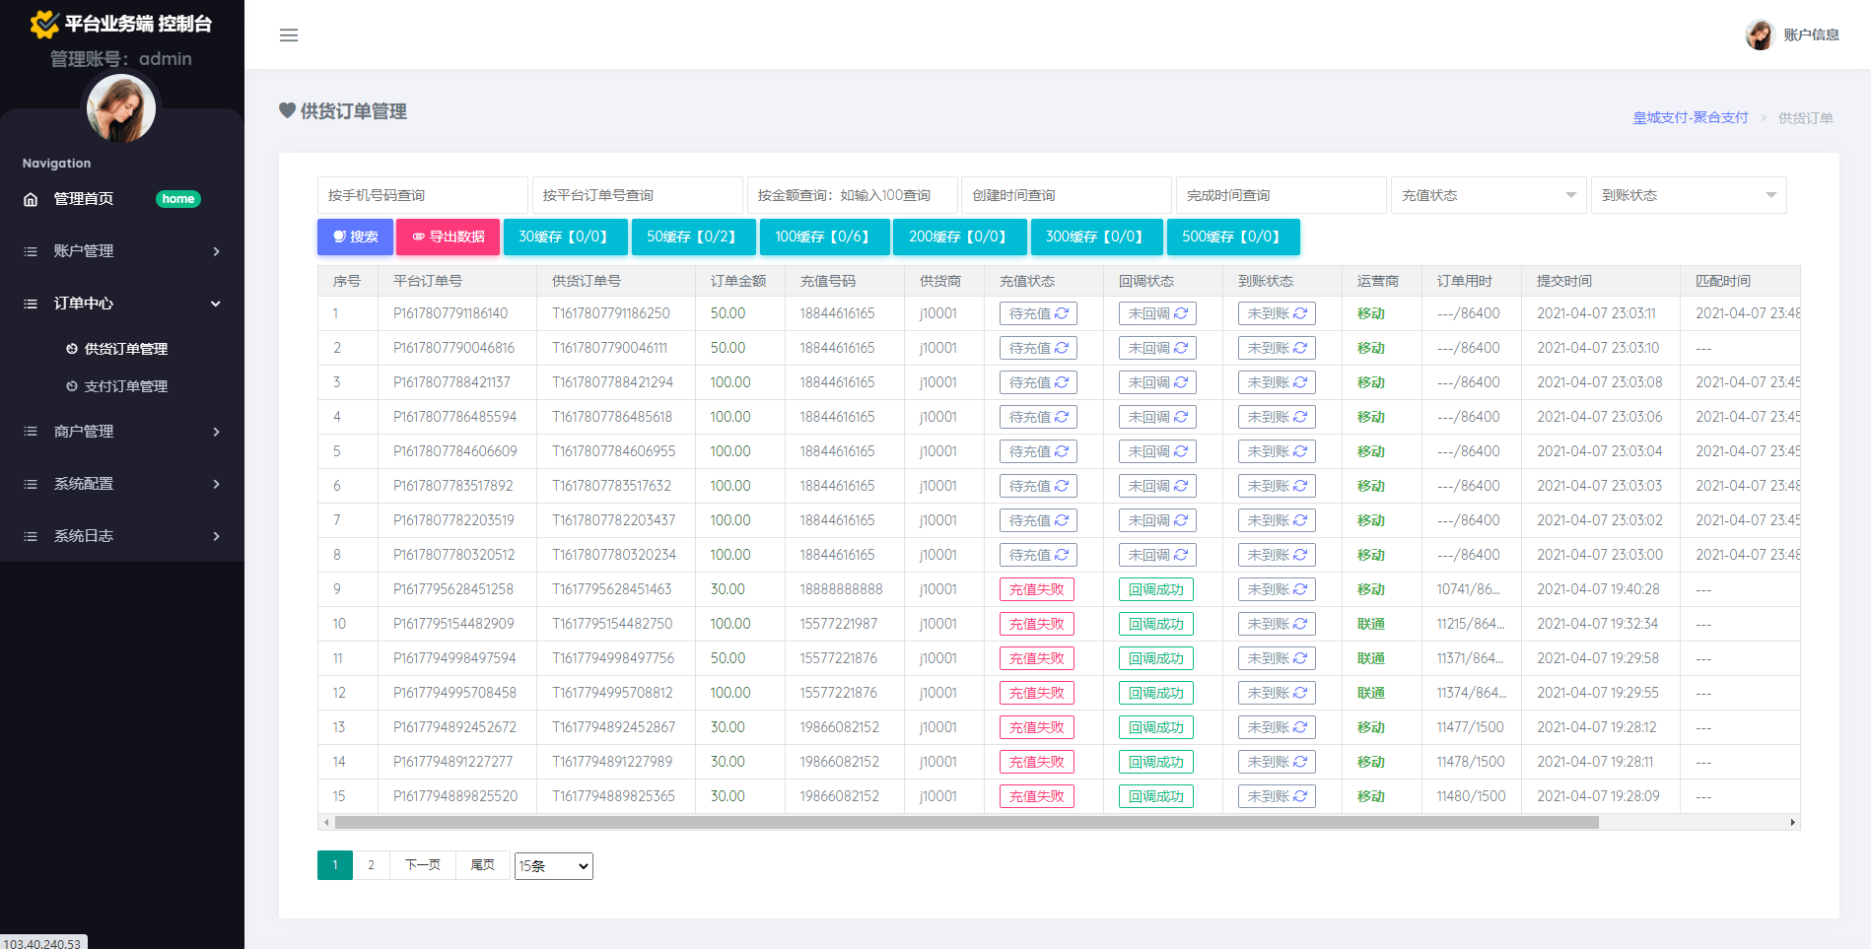Select 供货订单管理 in the sidebar
This screenshot has width=1871, height=949.
[x=125, y=349]
